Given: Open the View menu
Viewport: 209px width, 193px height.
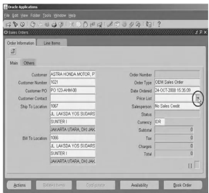Looking at the screenshot, I should [24, 15].
